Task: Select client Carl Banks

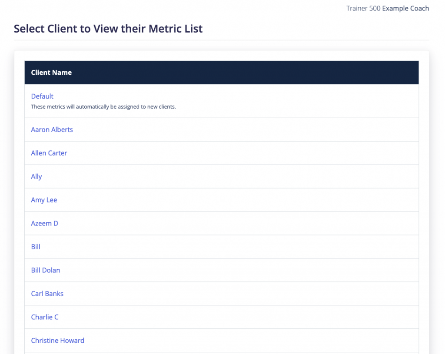Action: point(47,294)
